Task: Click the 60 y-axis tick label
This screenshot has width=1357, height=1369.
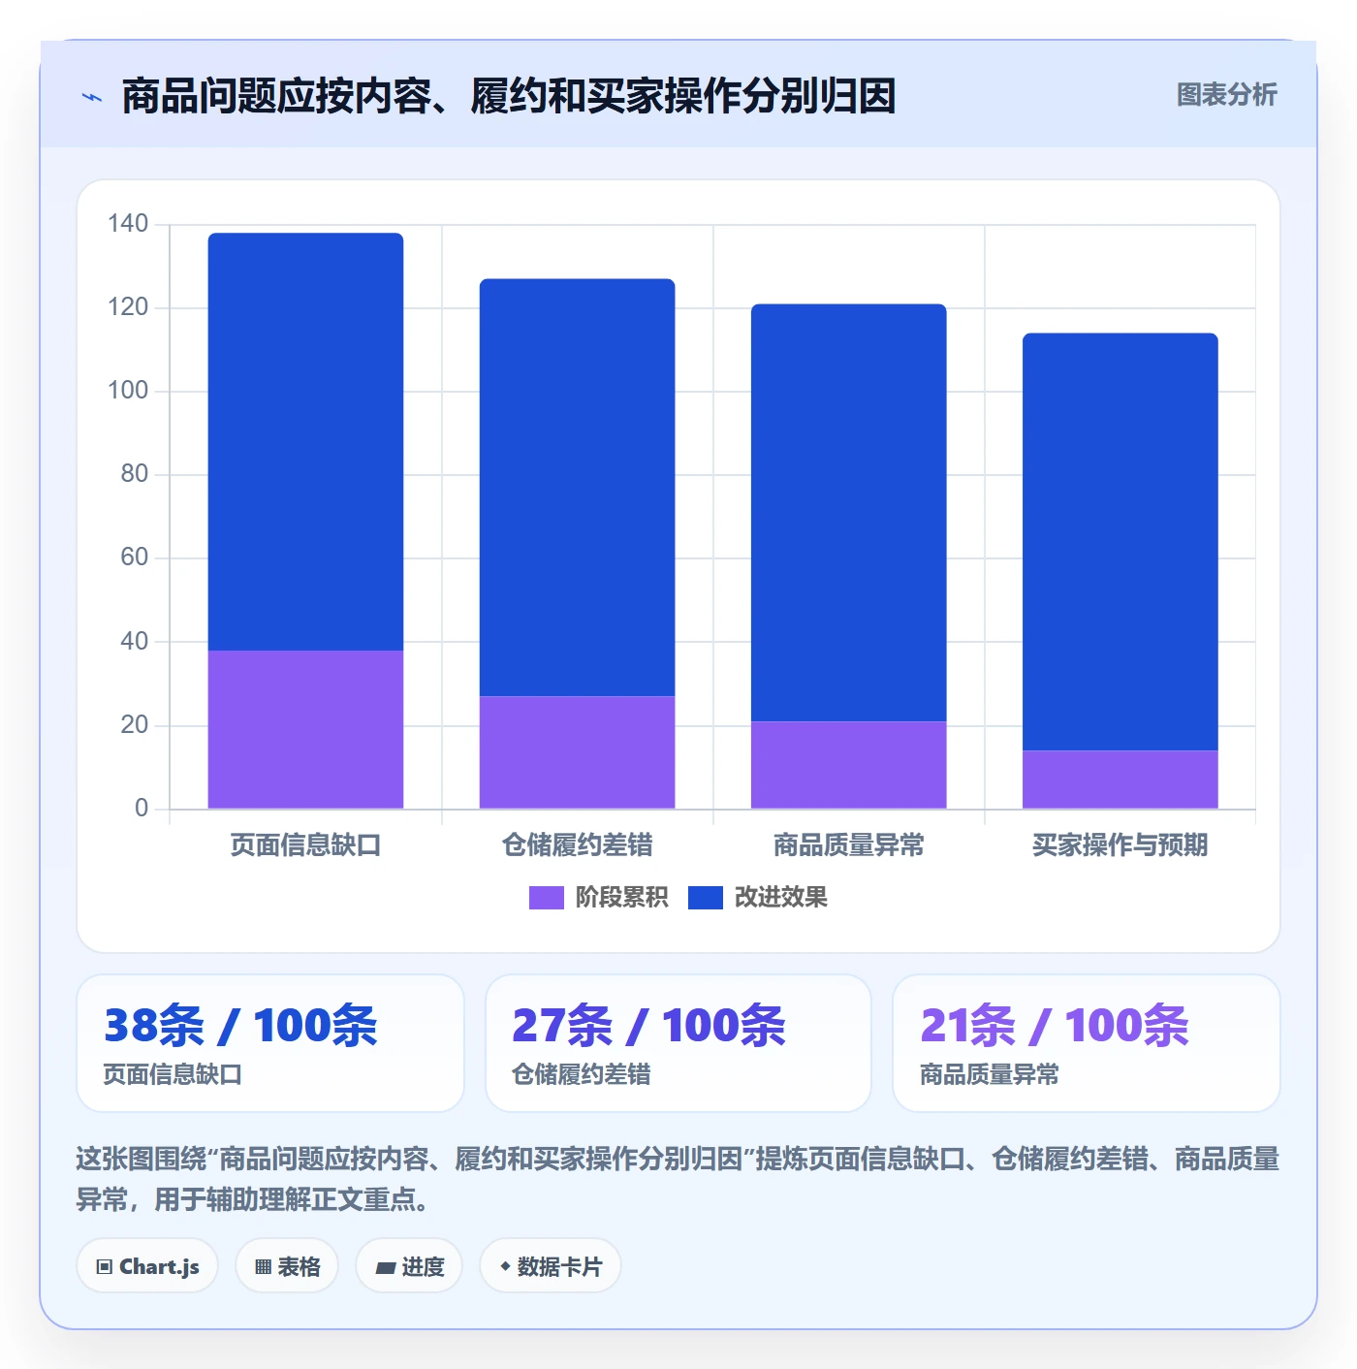Action: [x=134, y=557]
